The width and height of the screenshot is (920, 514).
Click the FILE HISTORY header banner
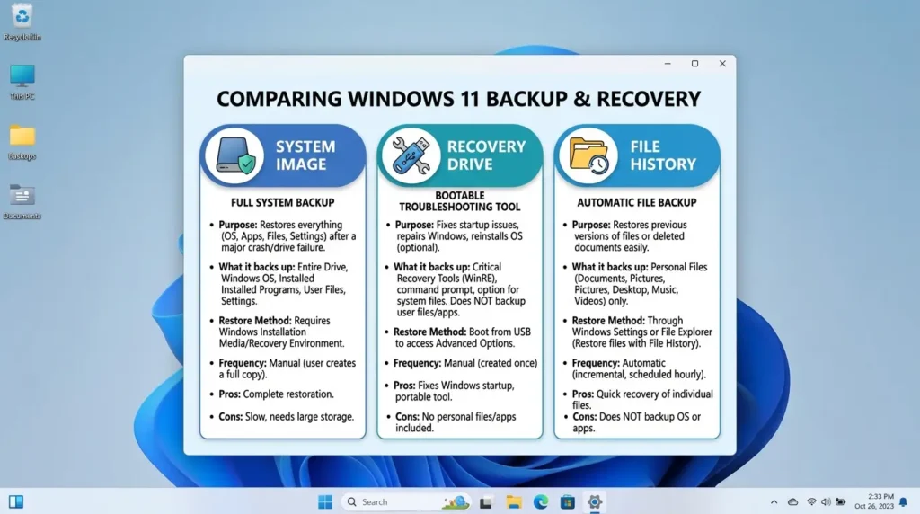(x=637, y=155)
